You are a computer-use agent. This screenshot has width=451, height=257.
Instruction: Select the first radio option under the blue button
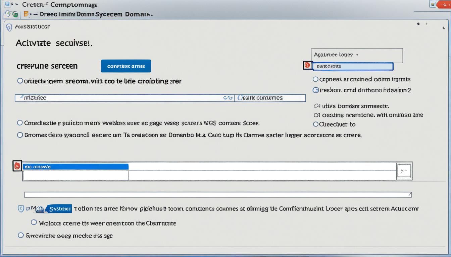(20, 81)
